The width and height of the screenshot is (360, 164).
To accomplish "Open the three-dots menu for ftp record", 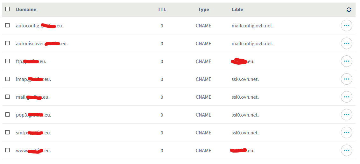I will (346, 61).
